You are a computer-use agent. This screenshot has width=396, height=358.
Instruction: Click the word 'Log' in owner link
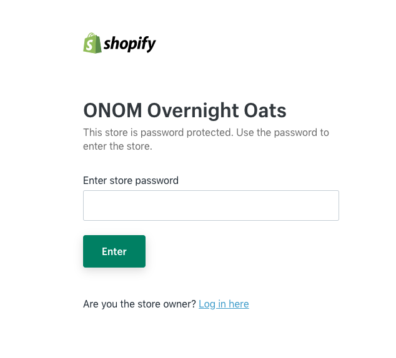(x=207, y=304)
